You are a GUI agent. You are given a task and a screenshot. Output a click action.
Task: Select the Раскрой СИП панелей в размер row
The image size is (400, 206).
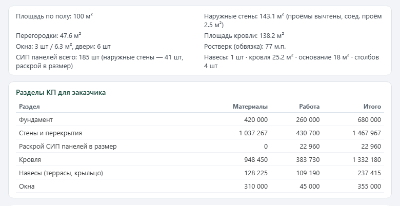click(200, 147)
